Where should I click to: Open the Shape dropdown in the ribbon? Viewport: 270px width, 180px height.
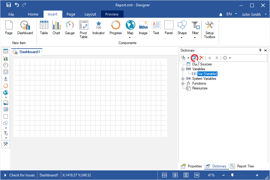coord(182,37)
